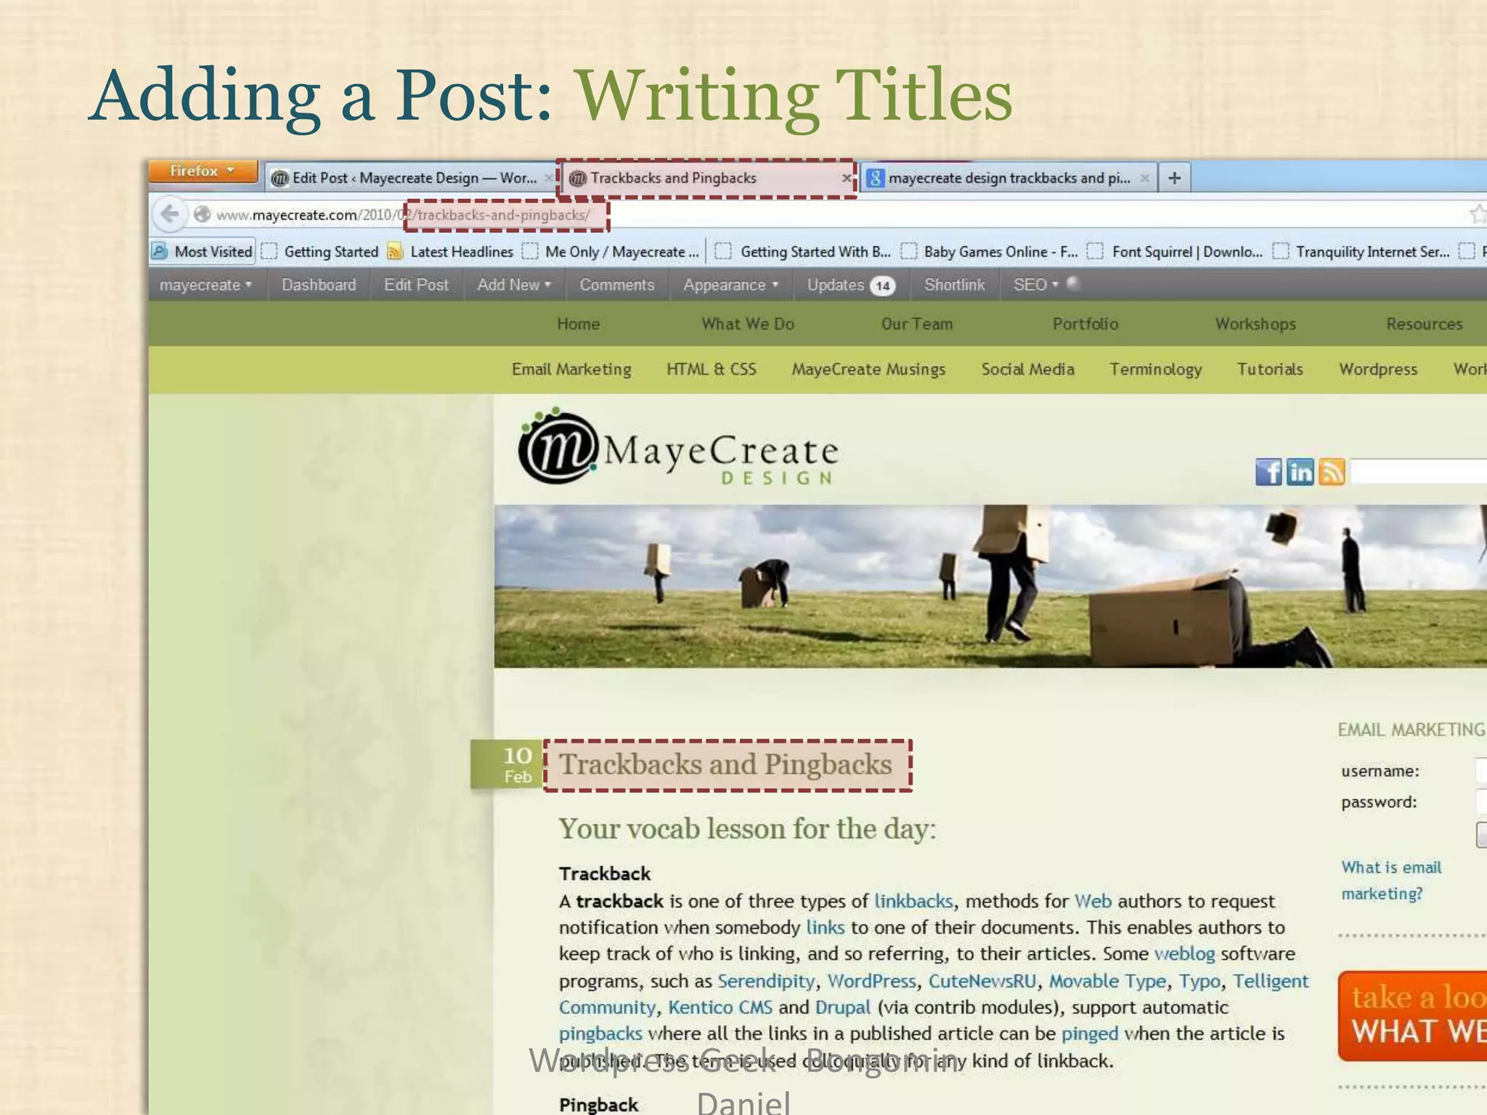Expand the Appearance admin dropdown

(x=730, y=285)
